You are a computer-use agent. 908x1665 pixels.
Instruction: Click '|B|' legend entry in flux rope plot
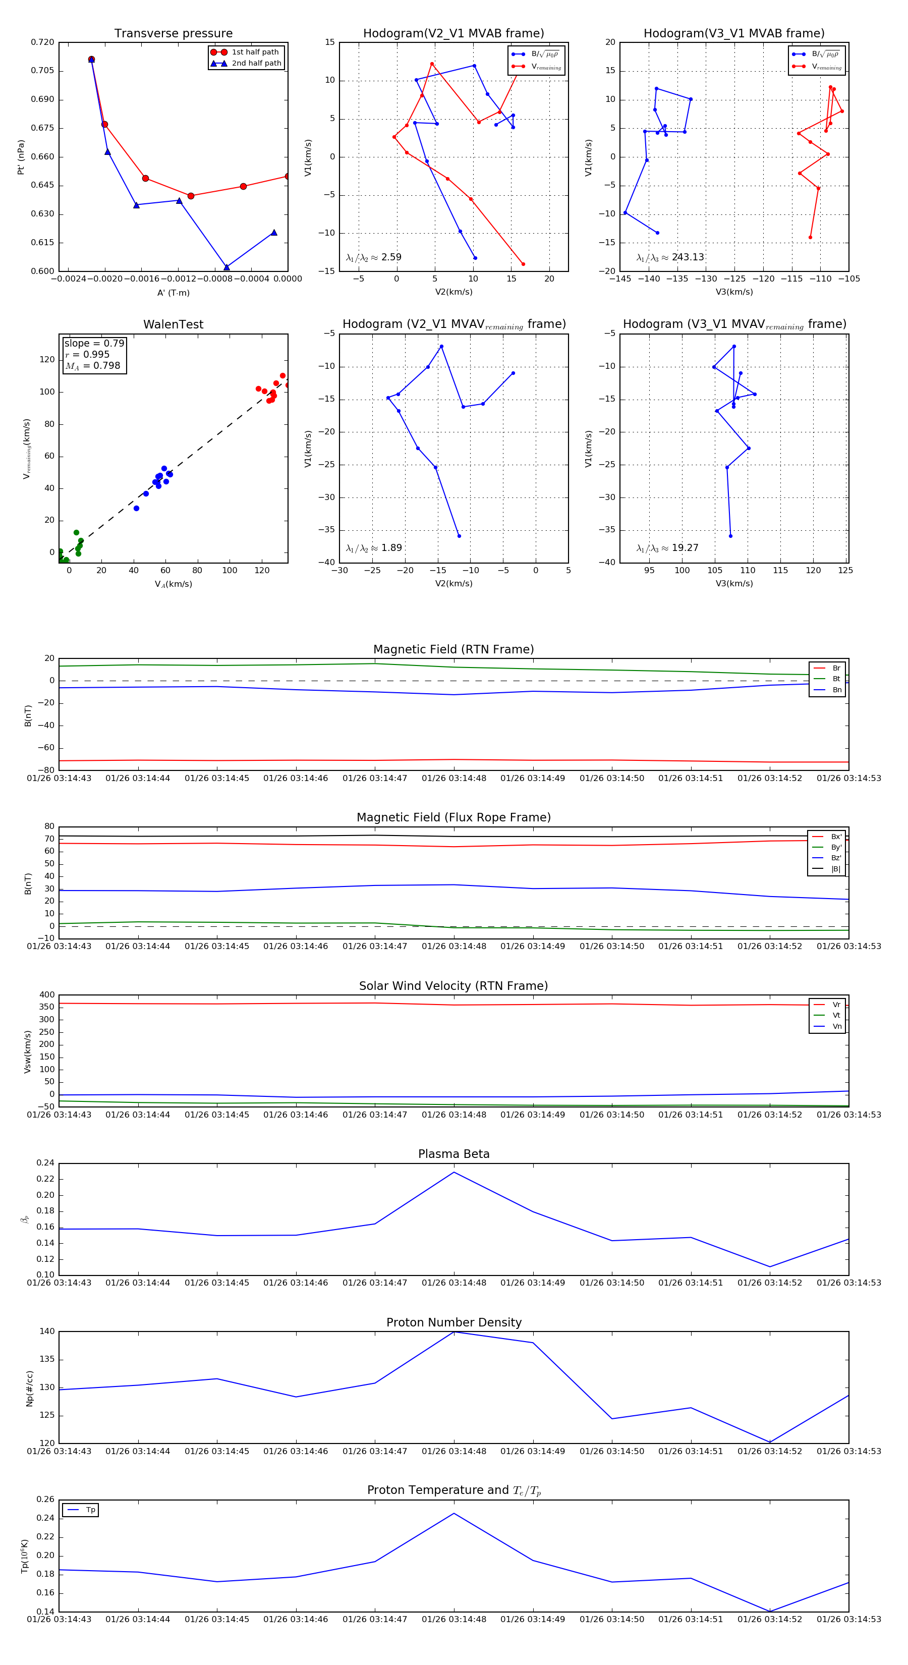pyautogui.click(x=827, y=869)
